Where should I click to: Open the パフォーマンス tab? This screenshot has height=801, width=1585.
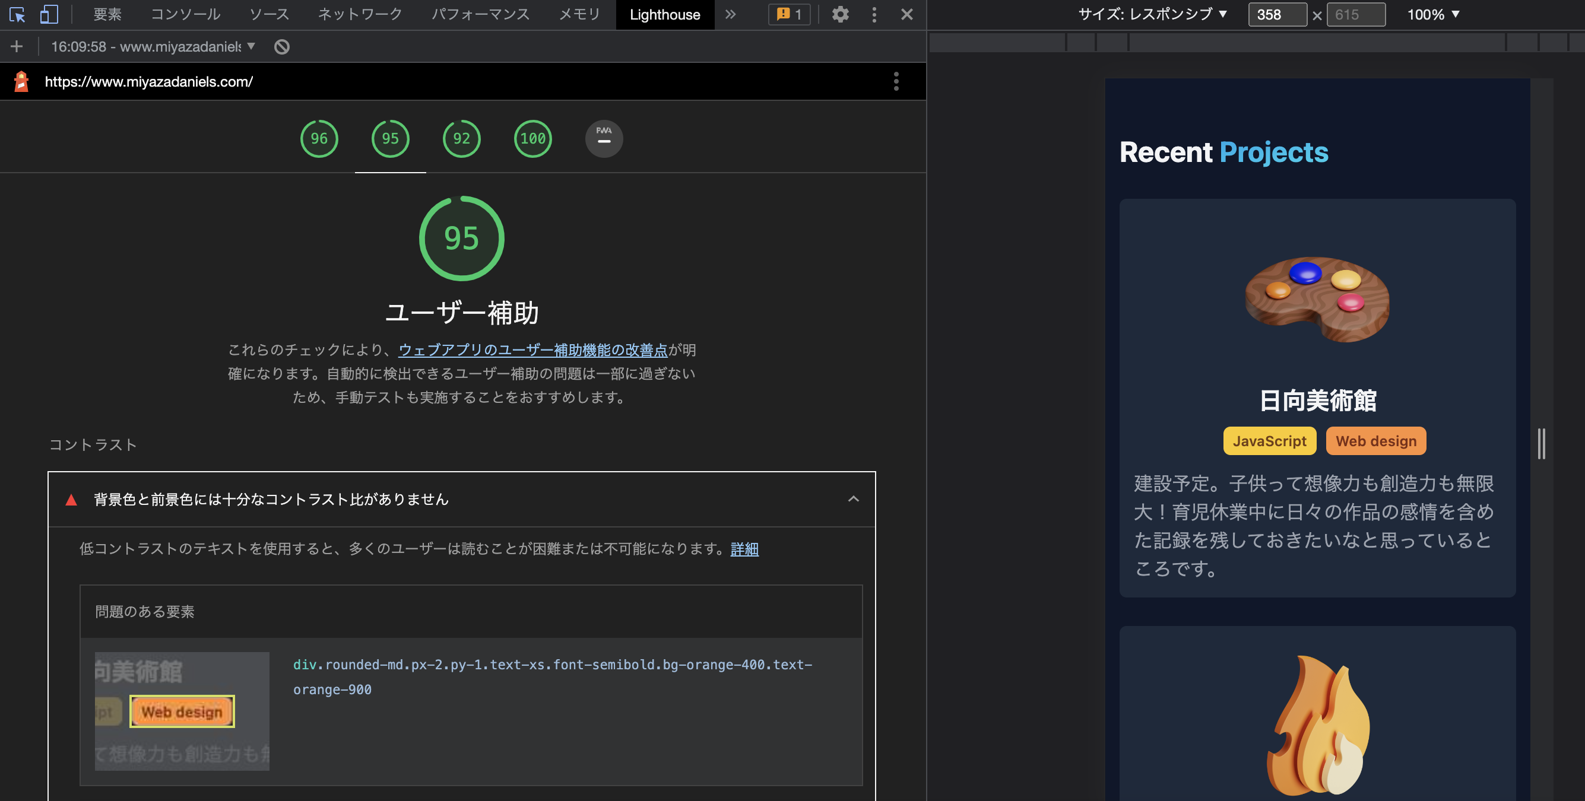[x=480, y=14]
